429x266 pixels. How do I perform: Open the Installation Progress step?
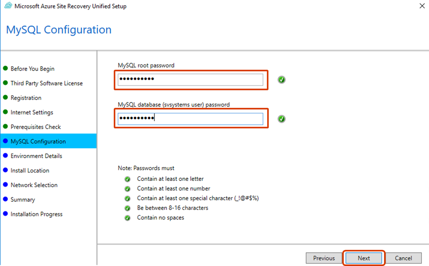[37, 214]
